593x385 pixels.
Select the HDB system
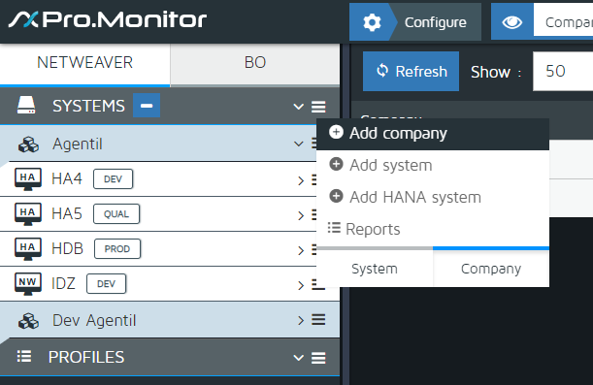click(67, 248)
